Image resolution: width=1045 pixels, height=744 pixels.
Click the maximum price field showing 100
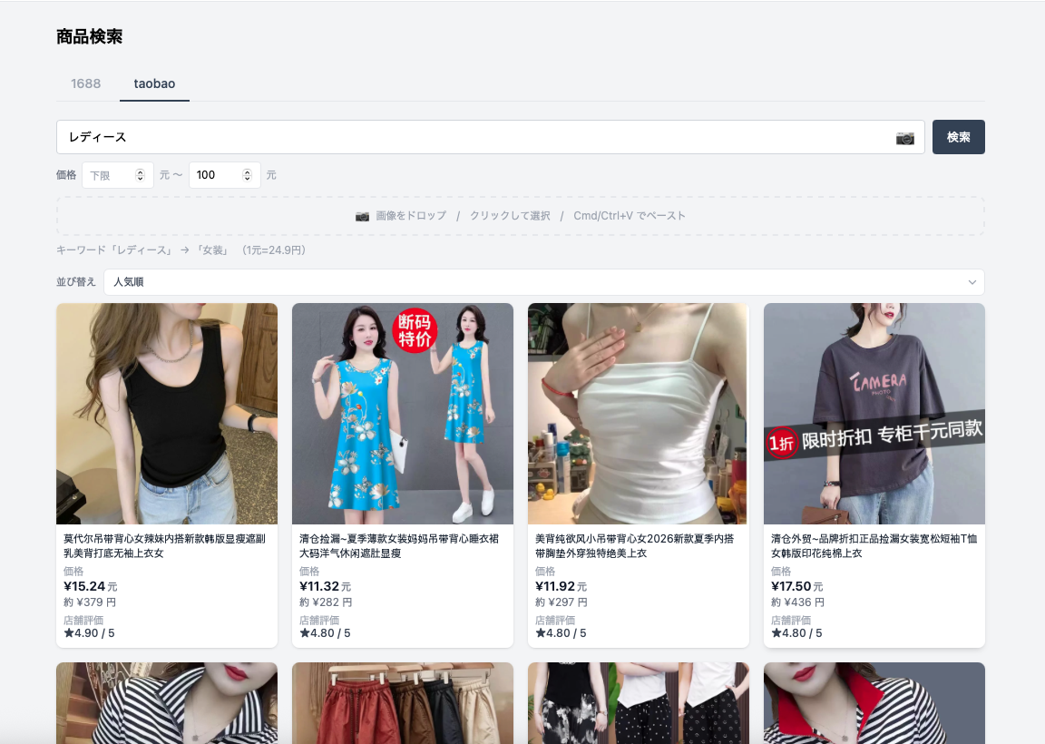(225, 175)
